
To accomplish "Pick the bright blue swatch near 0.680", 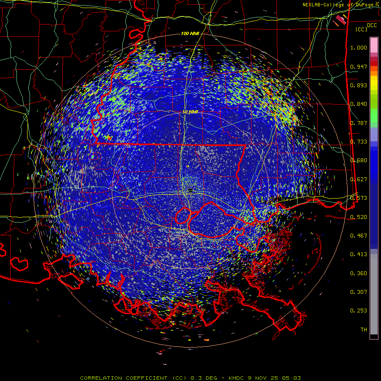I will pyautogui.click(x=374, y=163).
